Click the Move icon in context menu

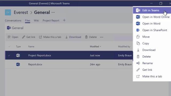coord(138,37)
